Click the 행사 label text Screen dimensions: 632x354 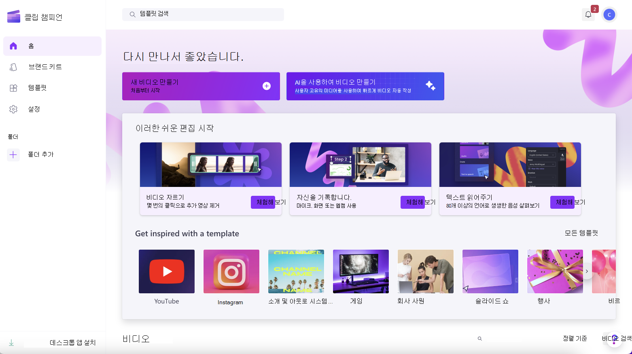pos(544,301)
